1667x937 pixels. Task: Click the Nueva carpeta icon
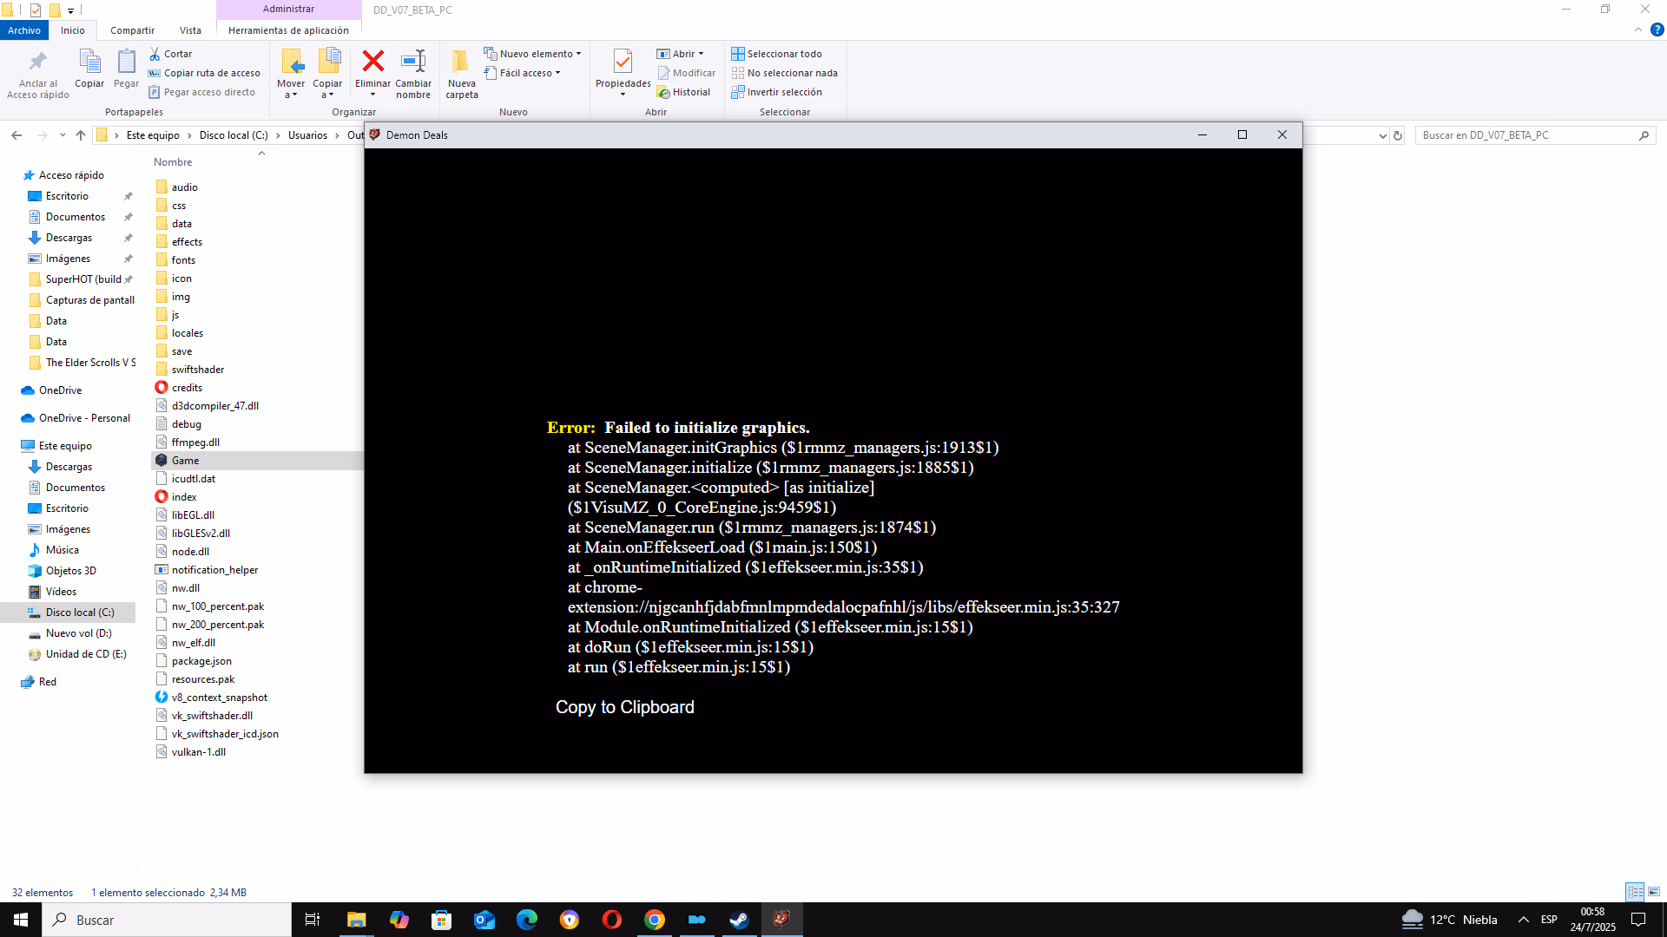[x=461, y=62]
